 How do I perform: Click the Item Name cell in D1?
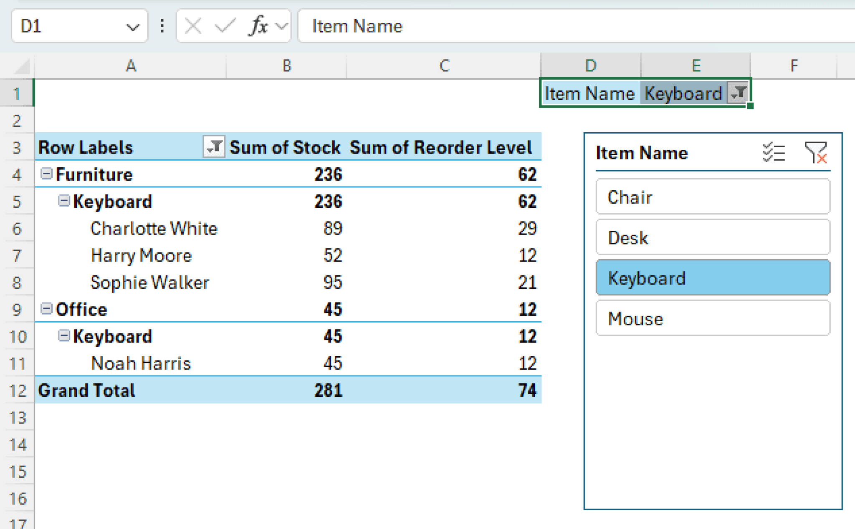point(590,93)
